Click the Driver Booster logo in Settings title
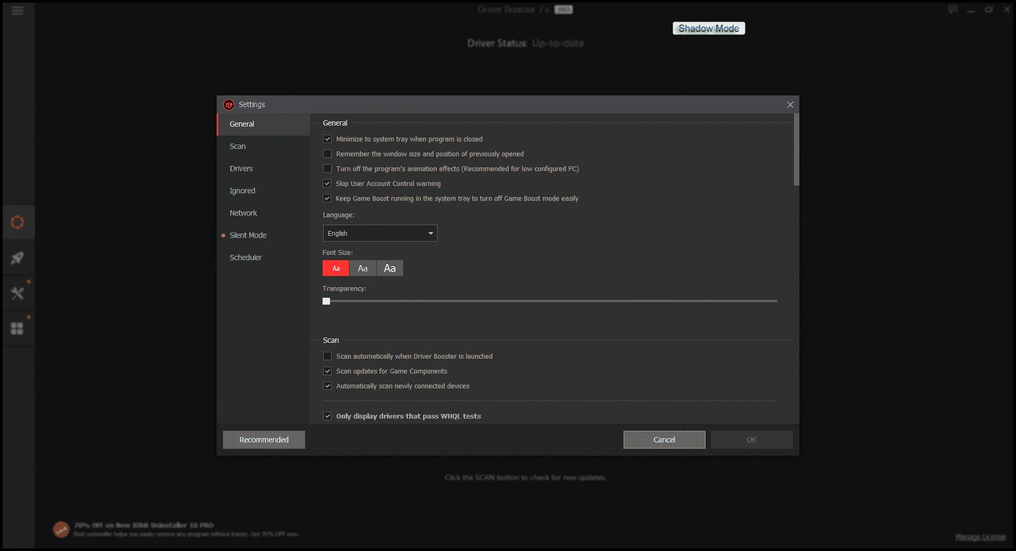The height and width of the screenshot is (551, 1016). point(229,105)
